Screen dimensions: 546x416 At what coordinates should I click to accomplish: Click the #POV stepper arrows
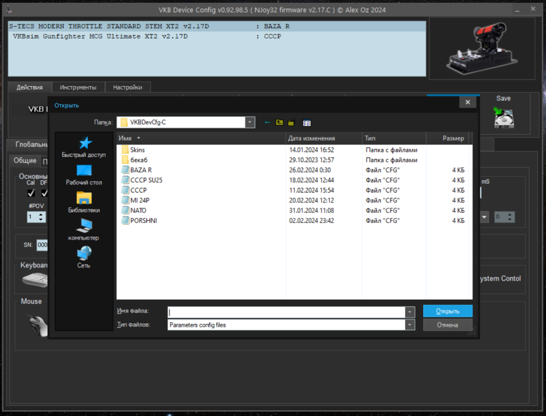click(x=41, y=217)
